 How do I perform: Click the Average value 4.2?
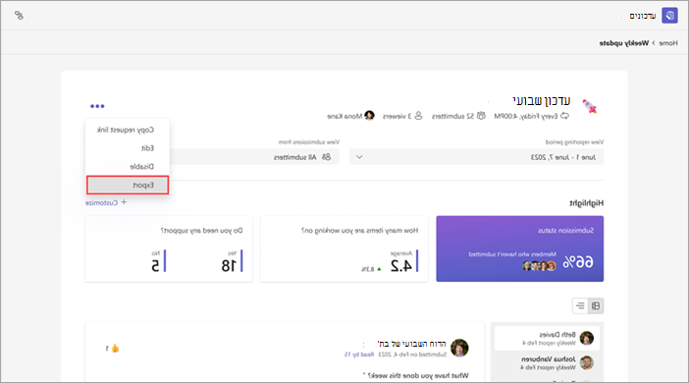click(x=401, y=265)
